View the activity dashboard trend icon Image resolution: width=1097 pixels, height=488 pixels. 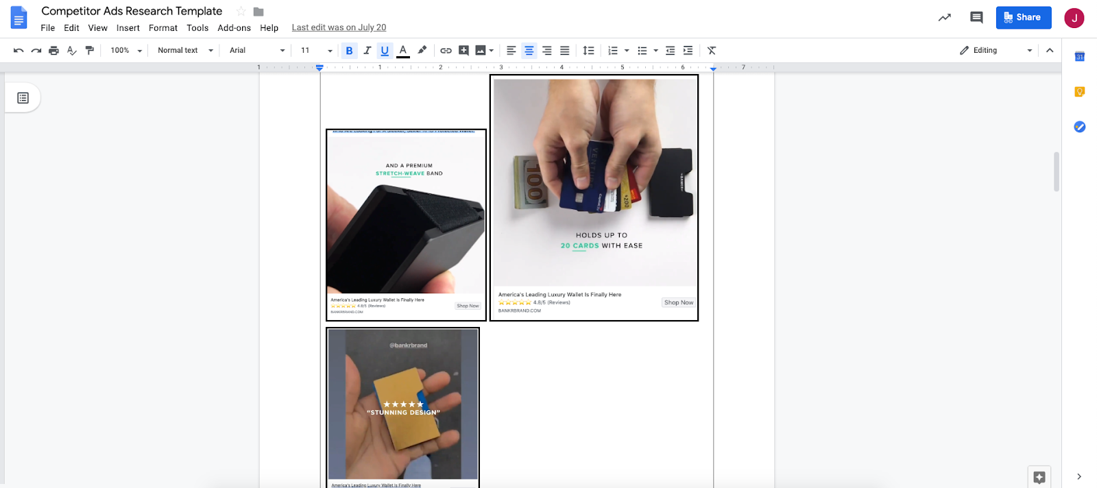(x=945, y=18)
